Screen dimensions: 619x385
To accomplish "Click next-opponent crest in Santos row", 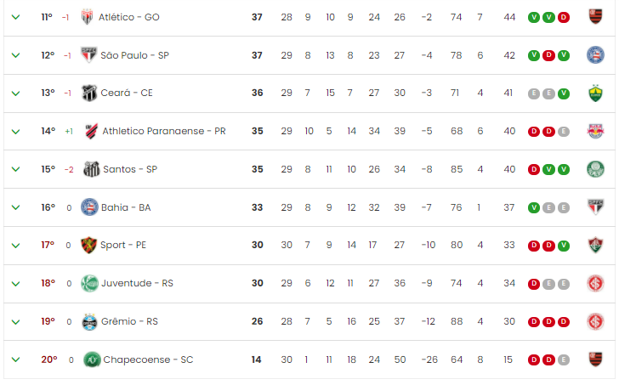I will tap(595, 169).
